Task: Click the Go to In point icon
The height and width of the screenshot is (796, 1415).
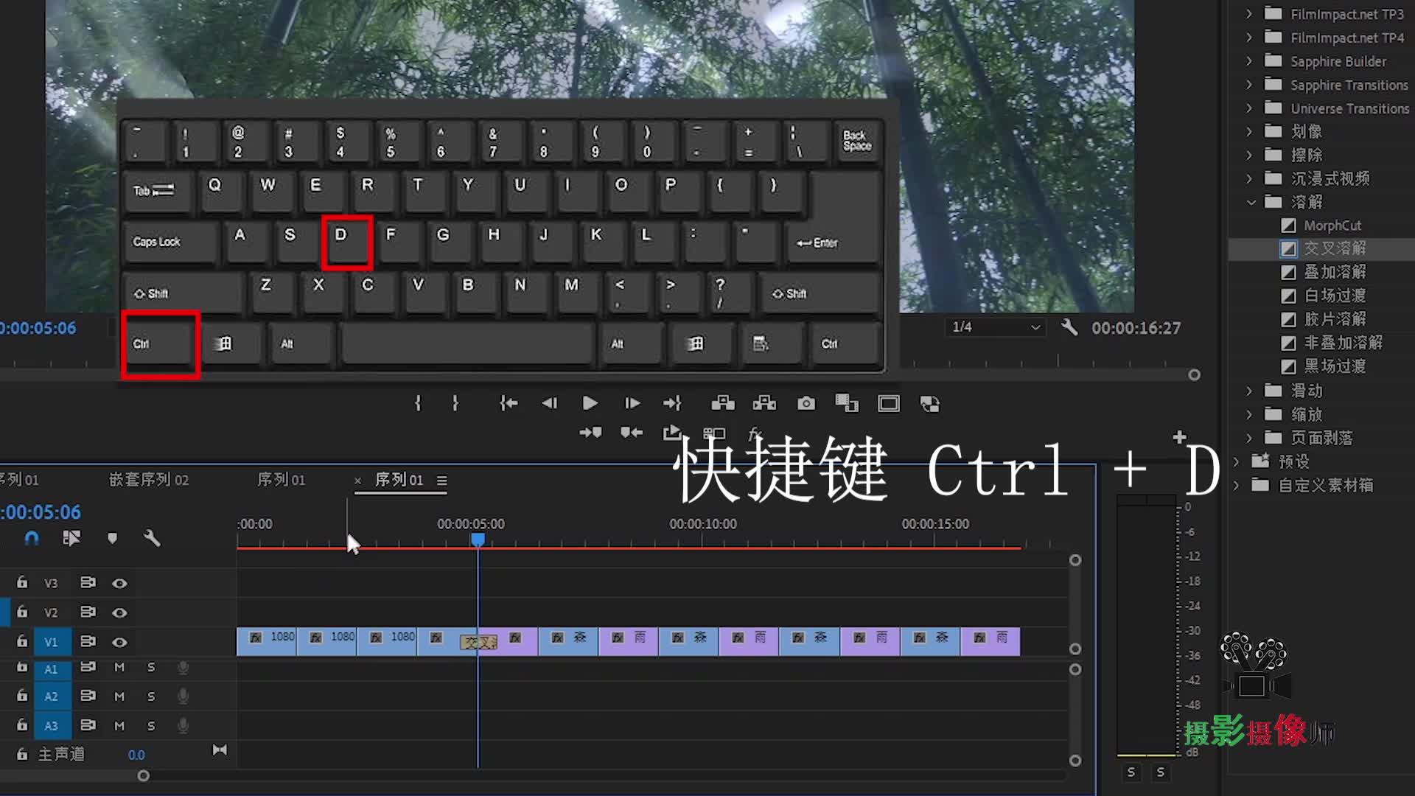Action: 509,403
